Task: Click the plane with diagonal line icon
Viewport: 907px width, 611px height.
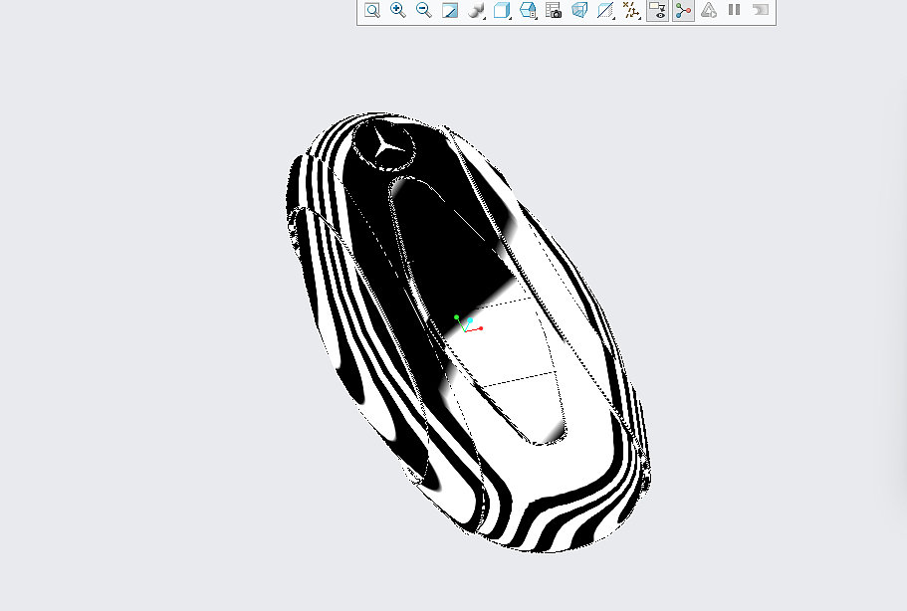Action: (x=605, y=11)
